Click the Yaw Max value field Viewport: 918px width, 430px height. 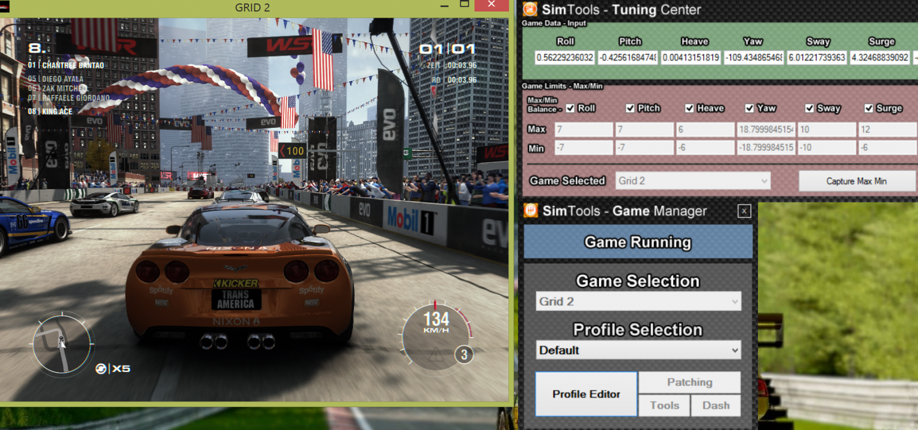click(x=766, y=130)
